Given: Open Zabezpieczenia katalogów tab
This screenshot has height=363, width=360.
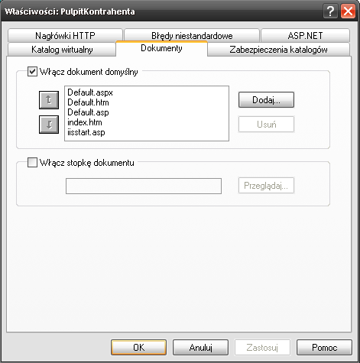Looking at the screenshot, I should [x=278, y=50].
